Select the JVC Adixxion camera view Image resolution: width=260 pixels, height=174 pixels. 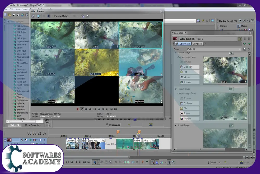(x=97, y=62)
